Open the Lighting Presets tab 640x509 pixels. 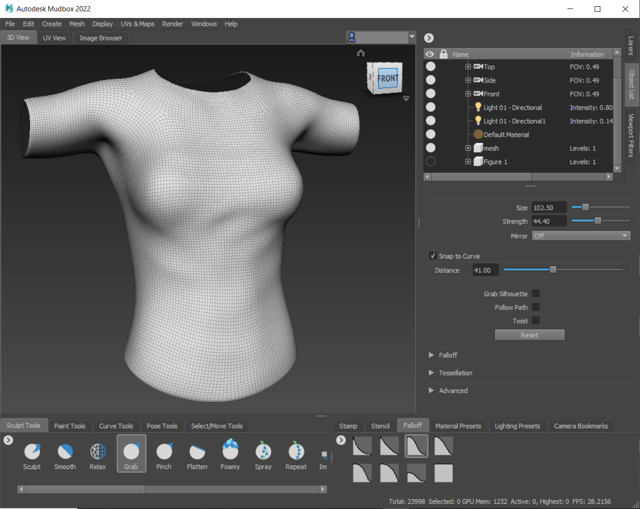517,426
